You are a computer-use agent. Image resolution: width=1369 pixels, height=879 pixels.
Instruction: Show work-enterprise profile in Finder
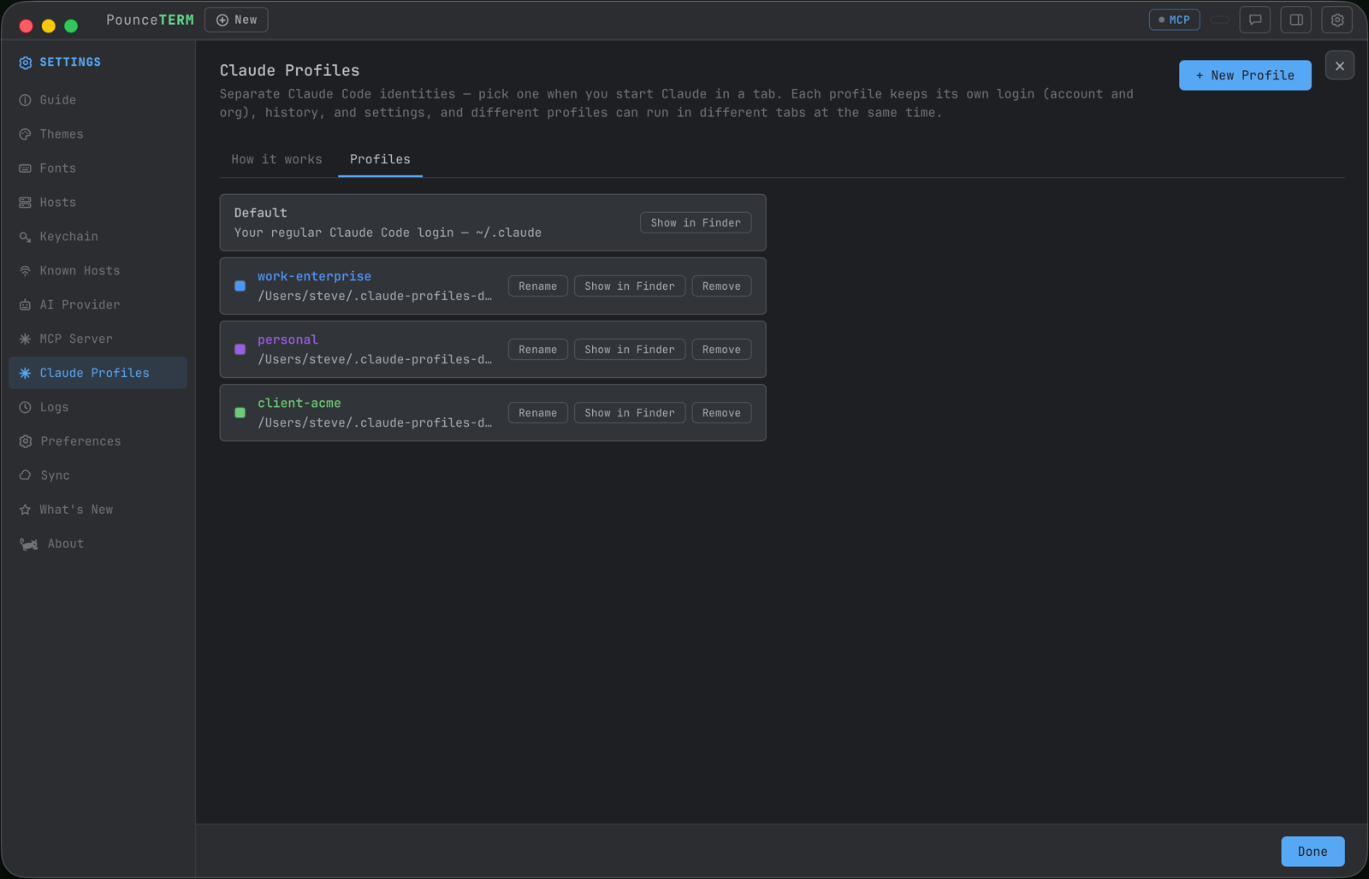coord(630,286)
